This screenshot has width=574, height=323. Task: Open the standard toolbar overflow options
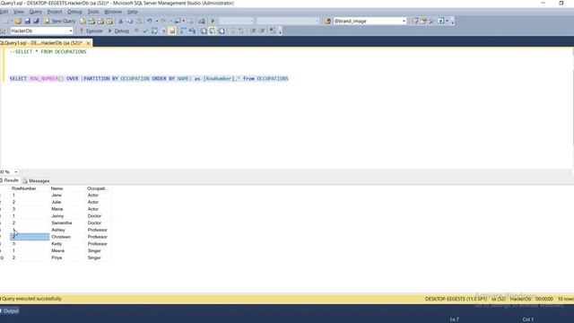coord(452,22)
